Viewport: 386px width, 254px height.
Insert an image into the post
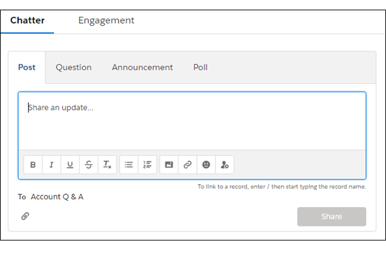tap(169, 165)
